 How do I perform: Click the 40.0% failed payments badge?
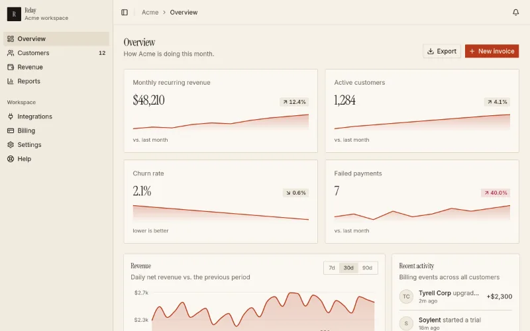point(496,193)
